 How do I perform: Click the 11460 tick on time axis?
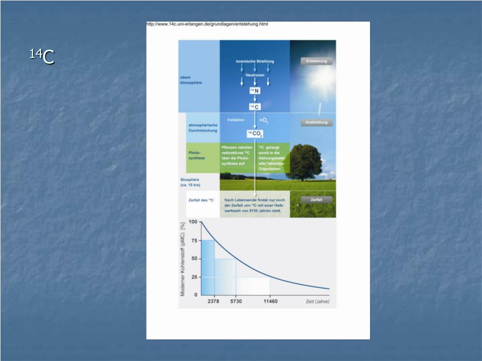(270, 301)
